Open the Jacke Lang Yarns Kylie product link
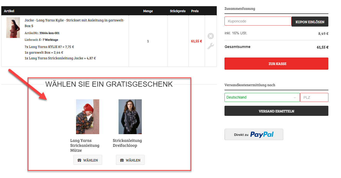Viewport: 341px width, 178px height. [74, 23]
